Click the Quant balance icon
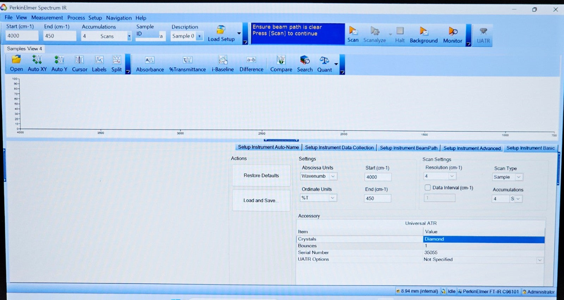The image size is (564, 300). (324, 60)
